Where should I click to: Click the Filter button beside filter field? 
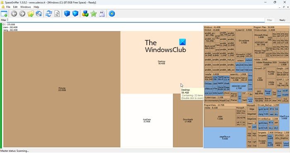click(269, 20)
